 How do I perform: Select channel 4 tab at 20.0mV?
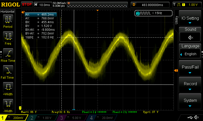pos(102,118)
